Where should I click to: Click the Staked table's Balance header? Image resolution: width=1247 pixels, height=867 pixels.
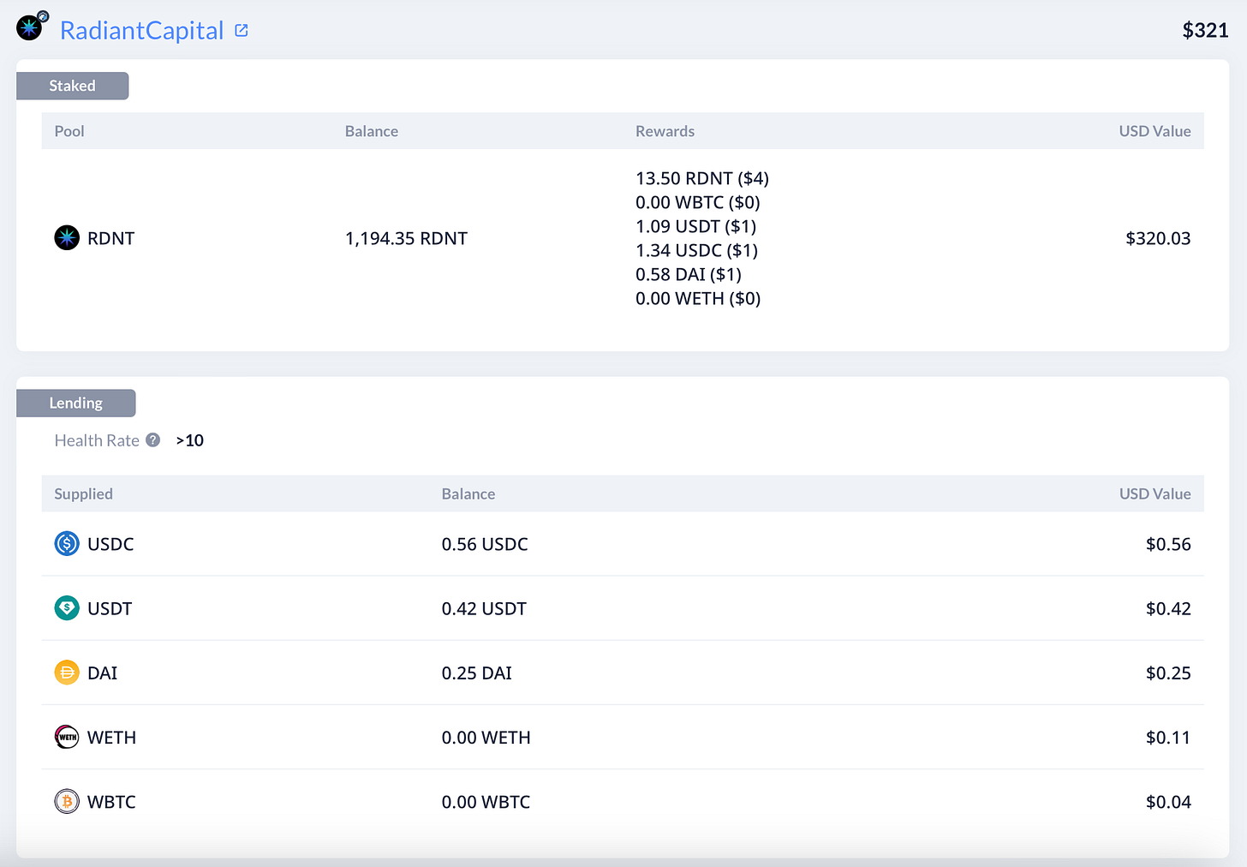372,131
